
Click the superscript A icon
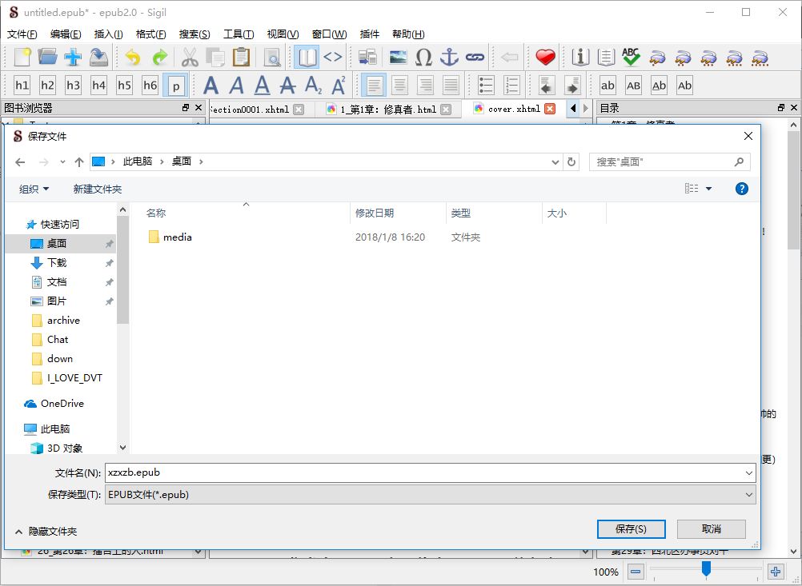339,86
